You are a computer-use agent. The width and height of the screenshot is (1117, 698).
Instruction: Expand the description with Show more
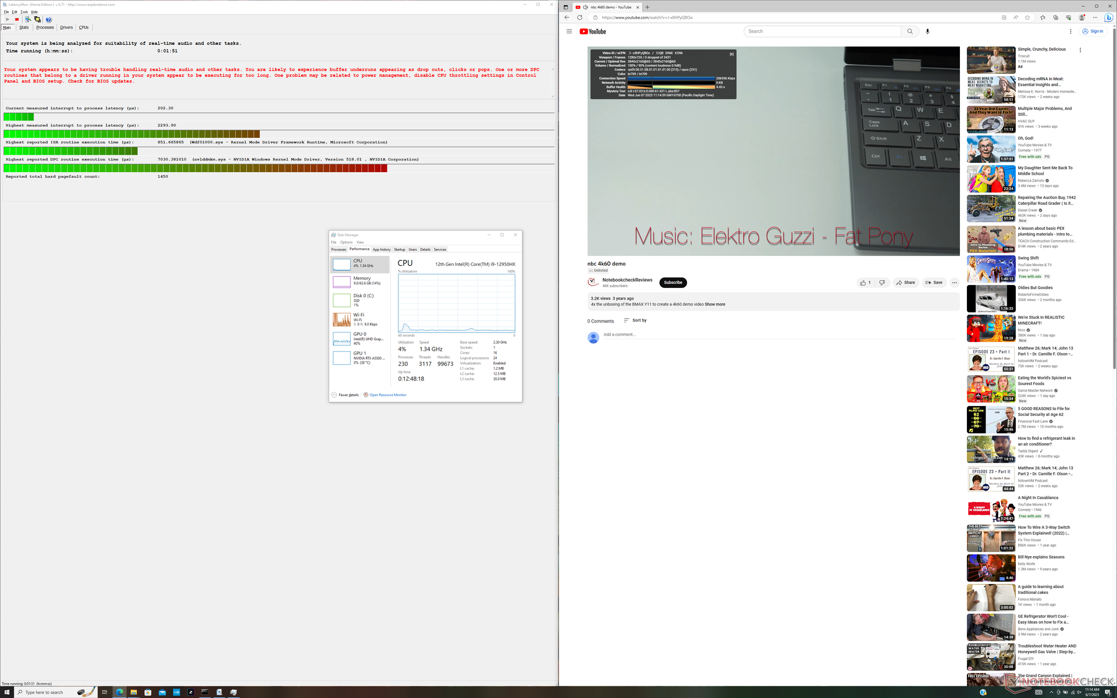pyautogui.click(x=715, y=304)
